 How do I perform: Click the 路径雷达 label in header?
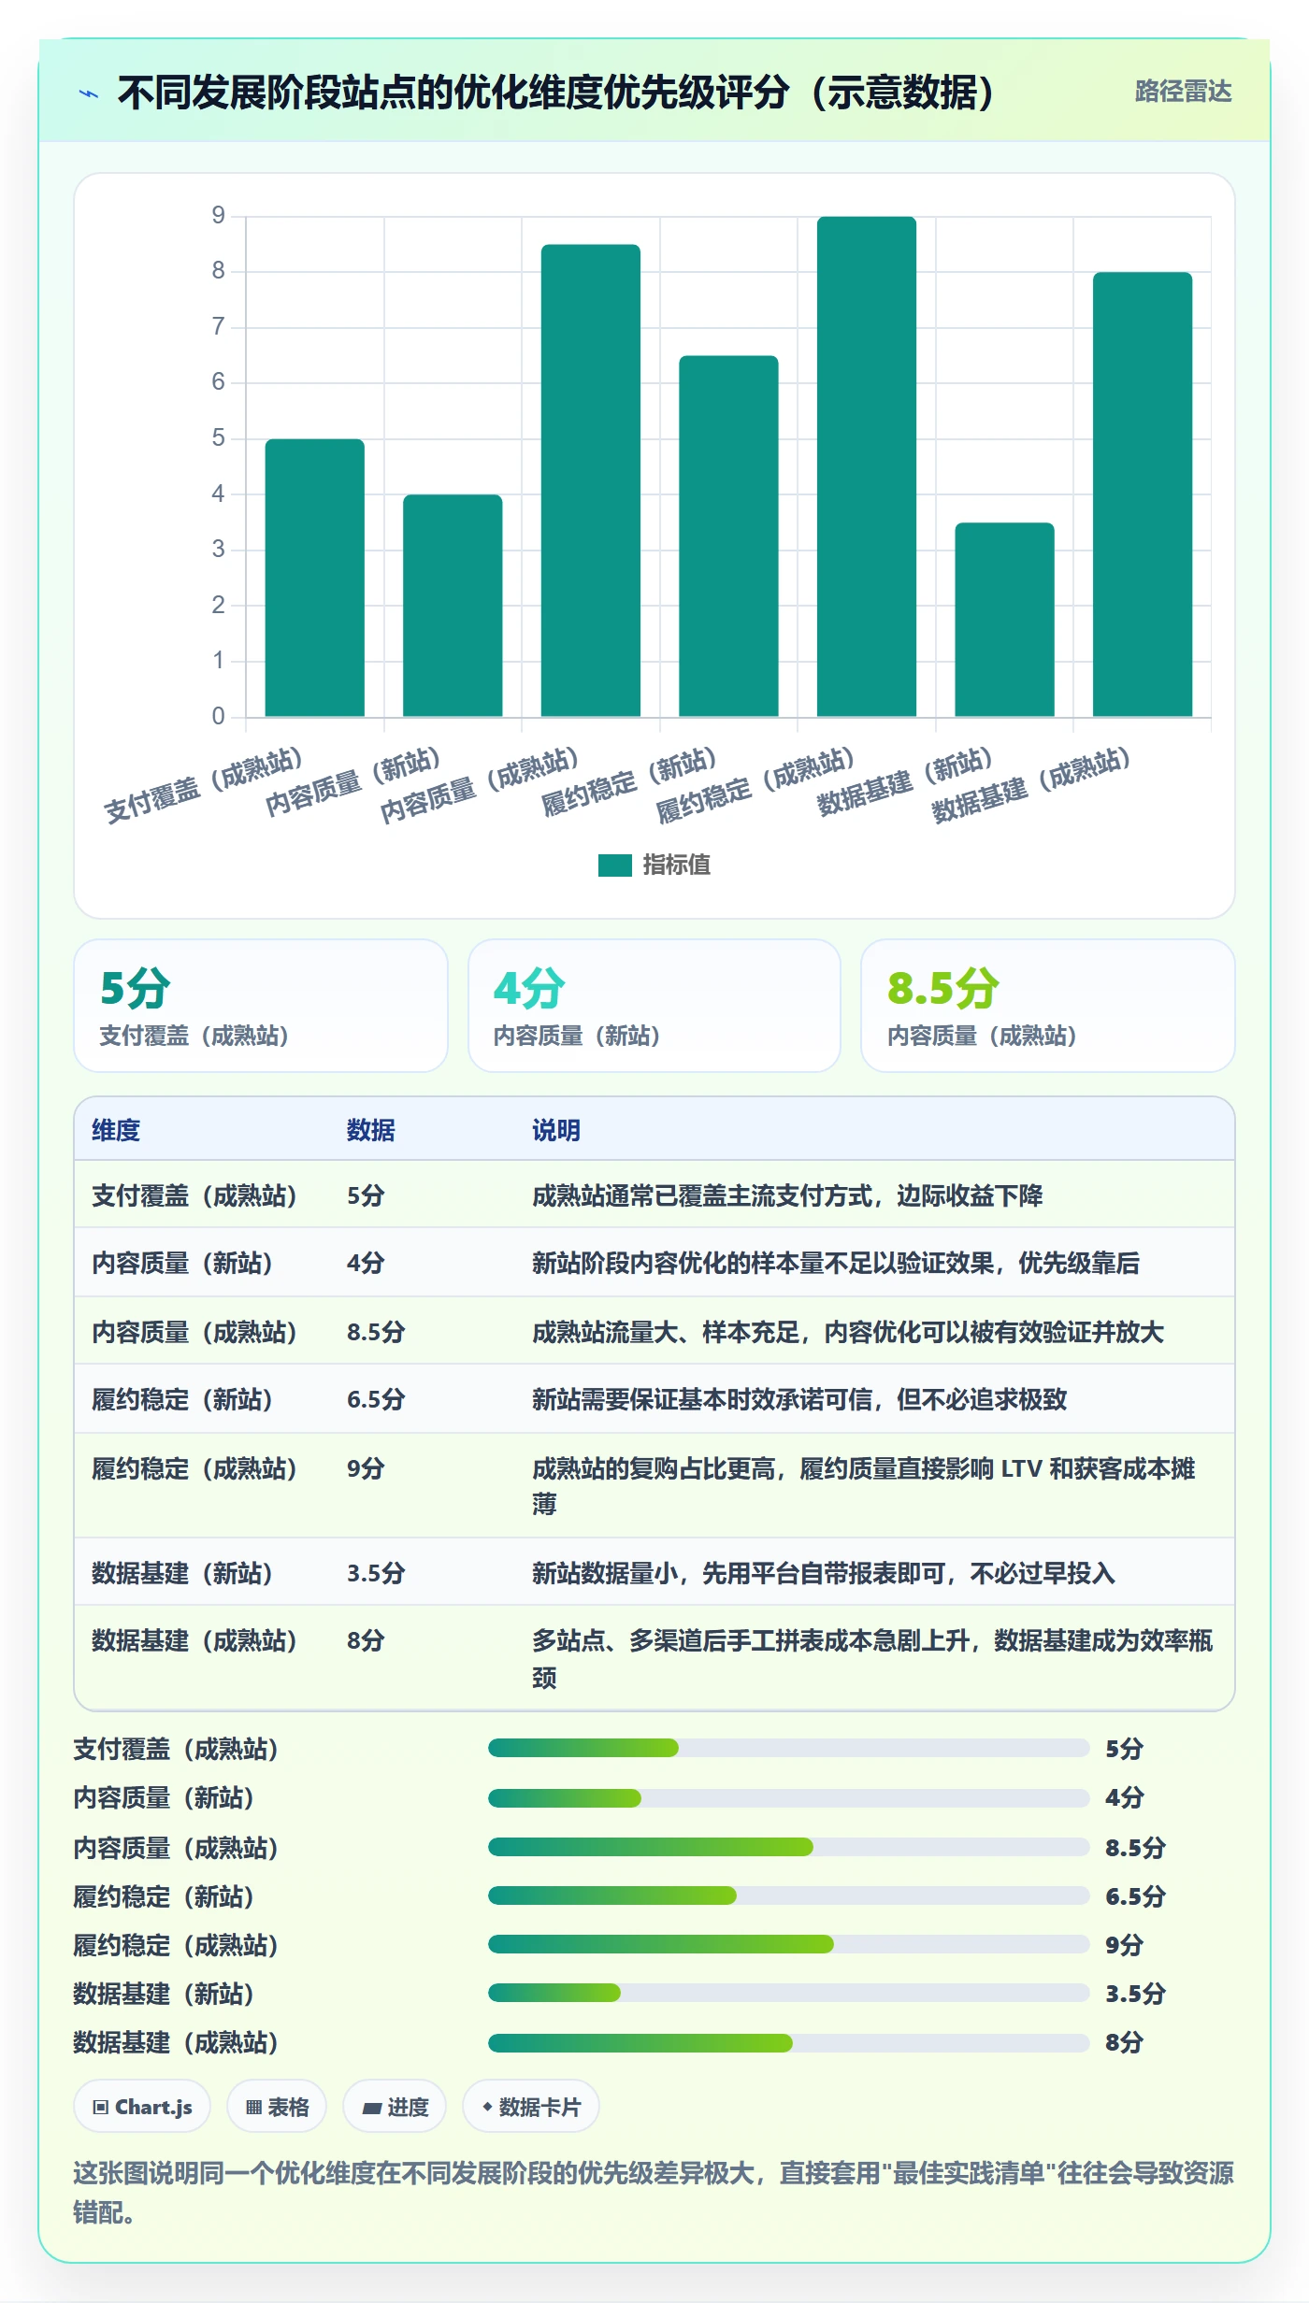tap(1183, 92)
